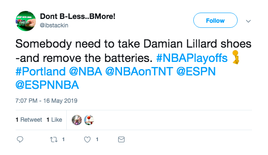Visit the @NBA mention
Viewport: 268px width, 155px height.
click(x=86, y=72)
